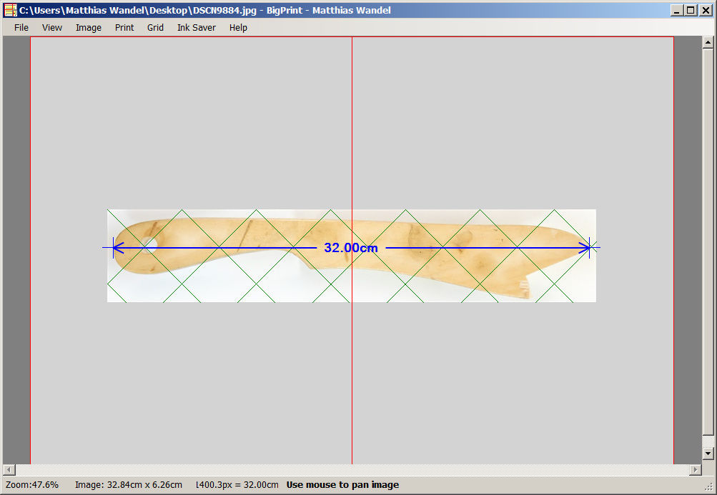Click the vertical scrollbar up arrow

coord(708,42)
